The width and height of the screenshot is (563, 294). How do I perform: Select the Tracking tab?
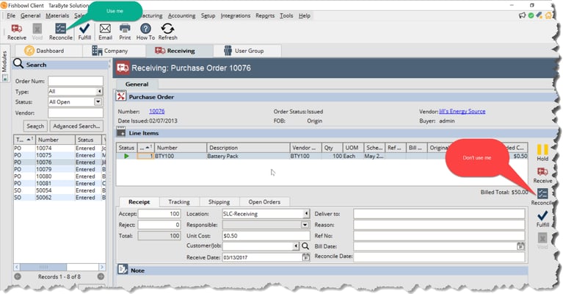pos(179,201)
